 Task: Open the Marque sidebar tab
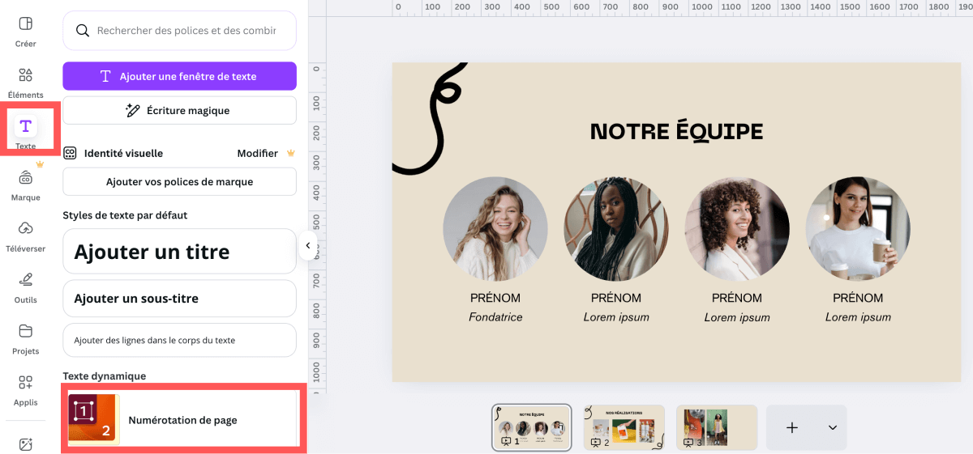[25, 185]
